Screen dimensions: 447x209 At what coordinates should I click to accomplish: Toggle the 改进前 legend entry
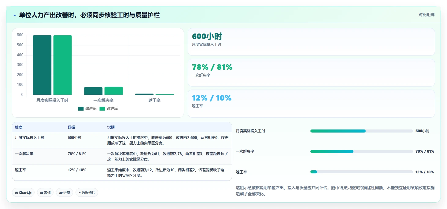(87, 109)
